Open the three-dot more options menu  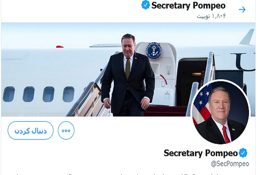pyautogui.click(x=66, y=130)
